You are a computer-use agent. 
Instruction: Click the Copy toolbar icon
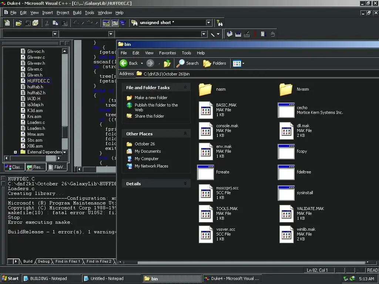[56, 23]
